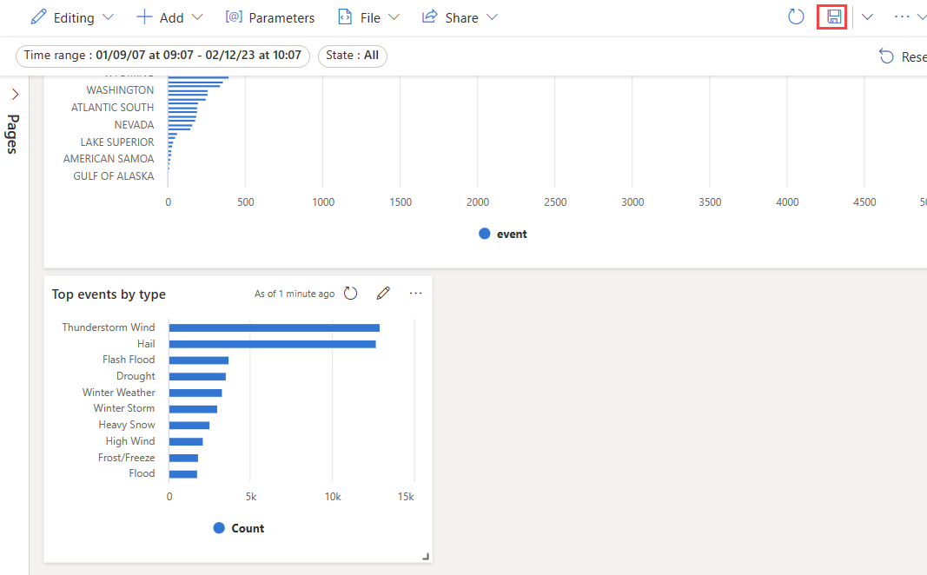Open the Editing mode dropdown chevron
This screenshot has width=927, height=575.
[108, 17]
